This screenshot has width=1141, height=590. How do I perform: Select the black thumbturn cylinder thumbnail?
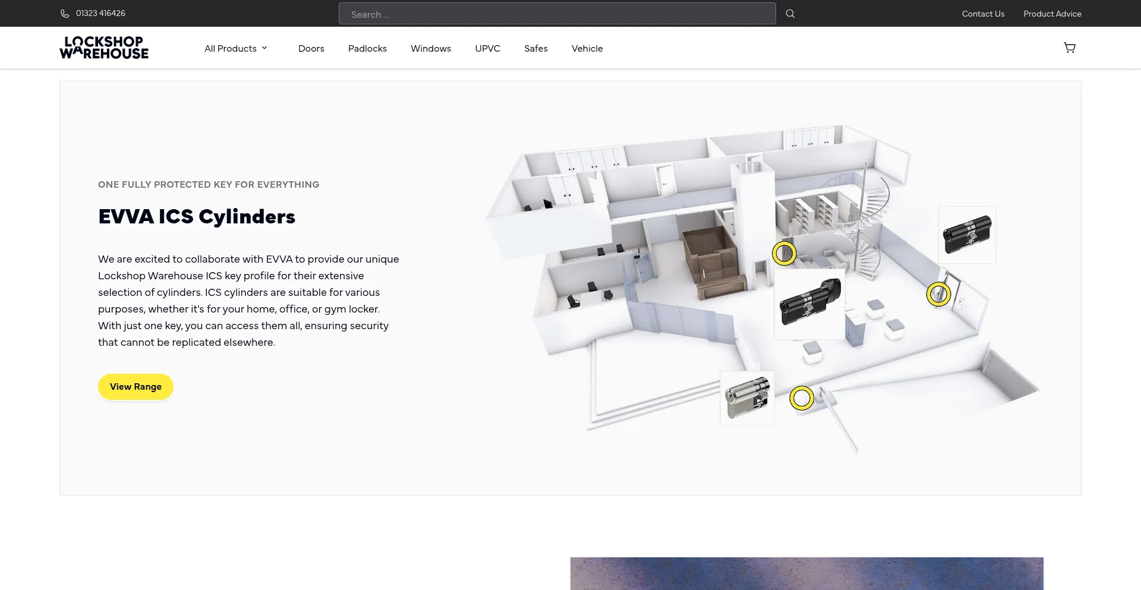click(x=809, y=304)
